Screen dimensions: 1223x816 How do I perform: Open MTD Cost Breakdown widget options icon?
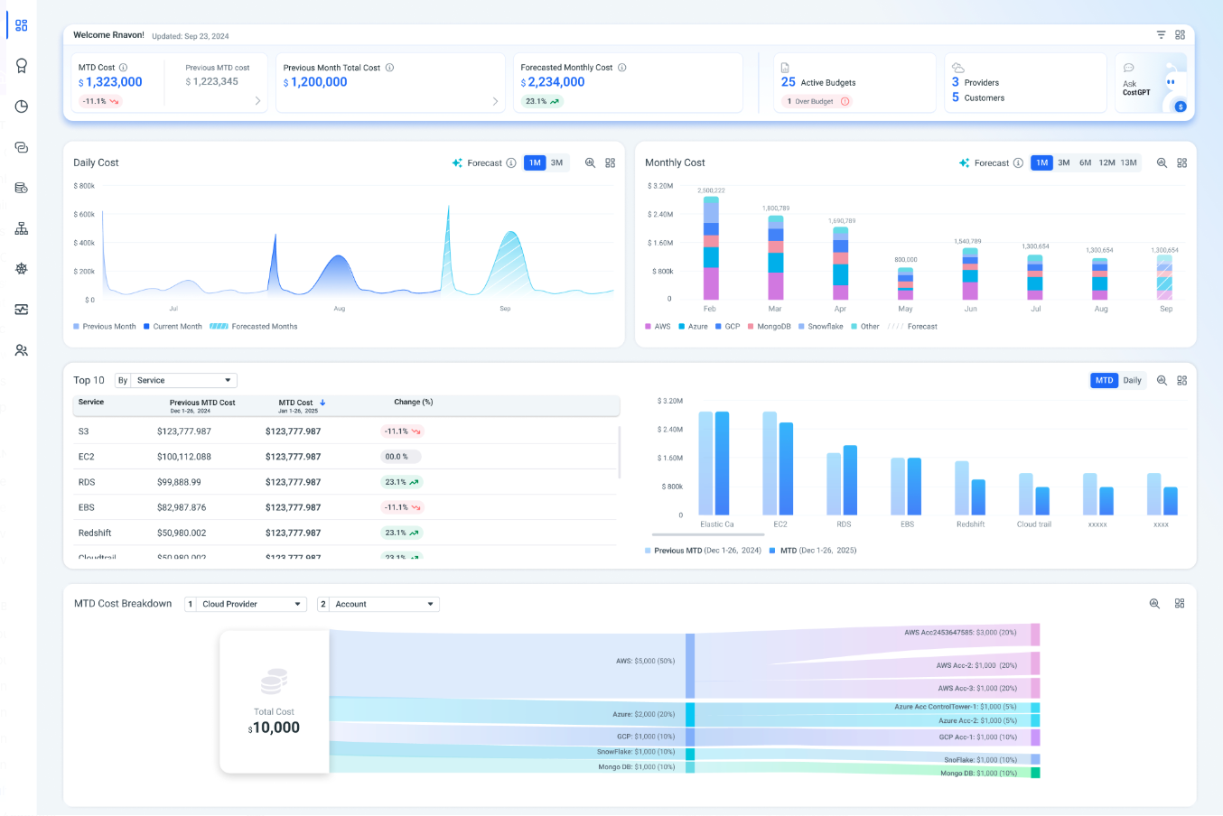point(1180,603)
